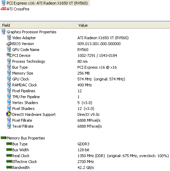Click the Memory Bus Properties RAM icon
The height and width of the screenshot is (171, 170).
click(3, 138)
